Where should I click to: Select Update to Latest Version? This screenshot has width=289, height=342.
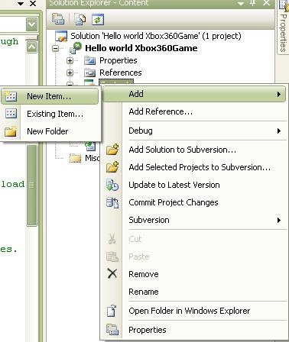click(x=194, y=185)
